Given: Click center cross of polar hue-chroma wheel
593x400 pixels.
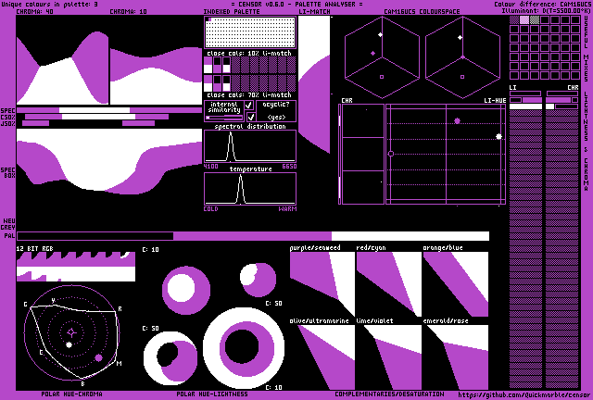Looking at the screenshot, I should (71, 332).
